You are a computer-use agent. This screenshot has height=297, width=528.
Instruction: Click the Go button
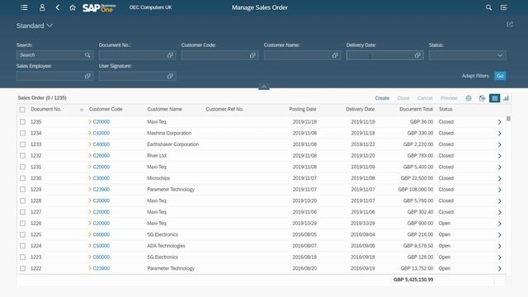click(500, 76)
